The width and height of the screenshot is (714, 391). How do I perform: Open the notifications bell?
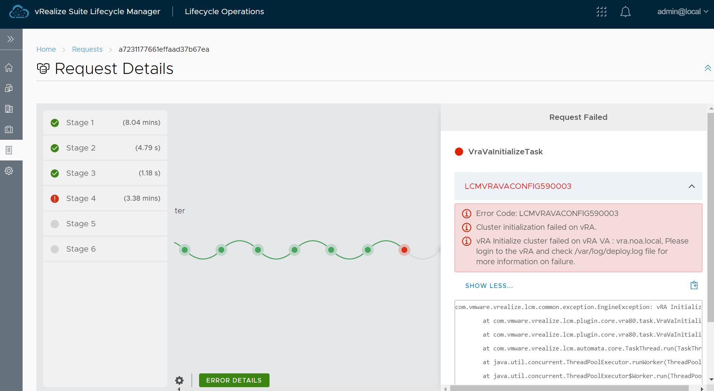625,12
